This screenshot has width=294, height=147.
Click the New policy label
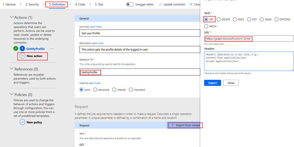coord(34,122)
